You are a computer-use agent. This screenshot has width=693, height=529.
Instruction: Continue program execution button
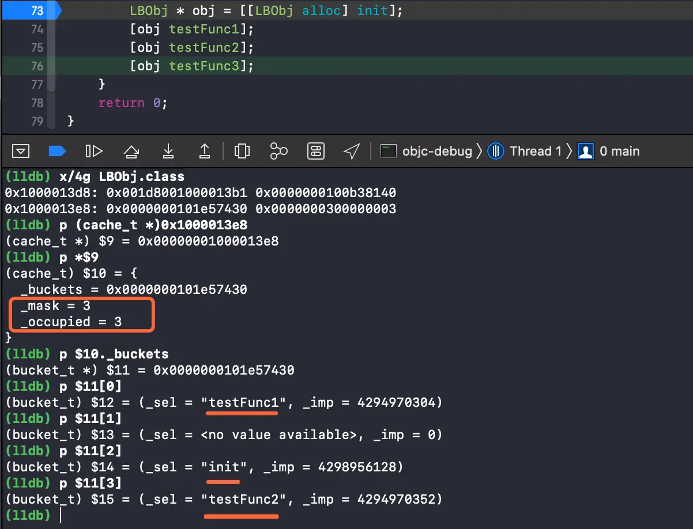94,151
